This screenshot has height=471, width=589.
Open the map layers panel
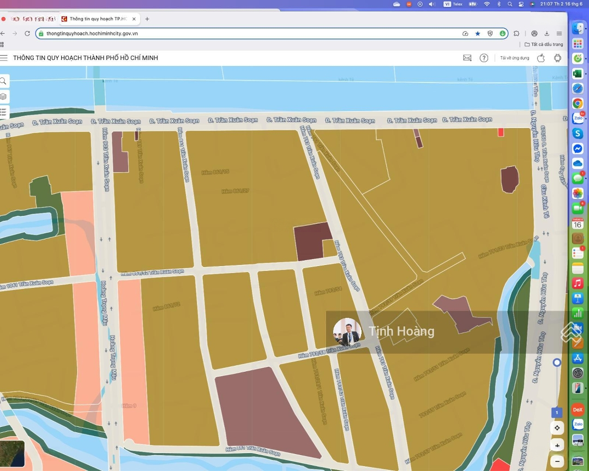(4, 96)
